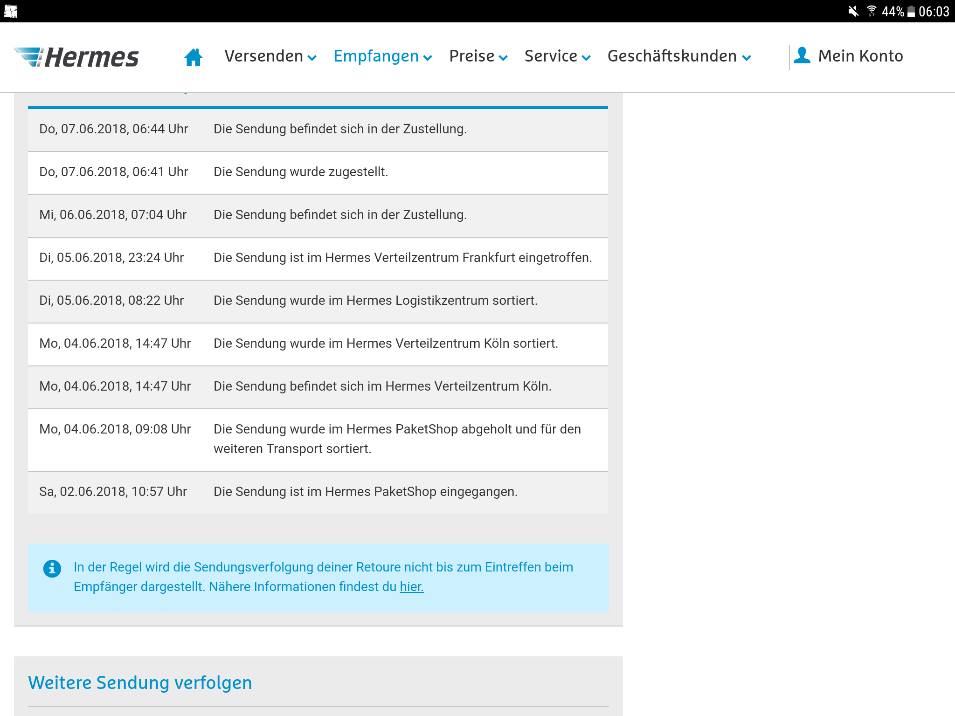Click the blue info circle icon
This screenshot has width=955, height=716.
click(52, 569)
